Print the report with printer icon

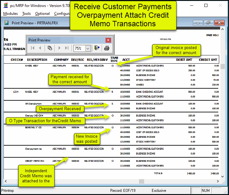[107, 48]
